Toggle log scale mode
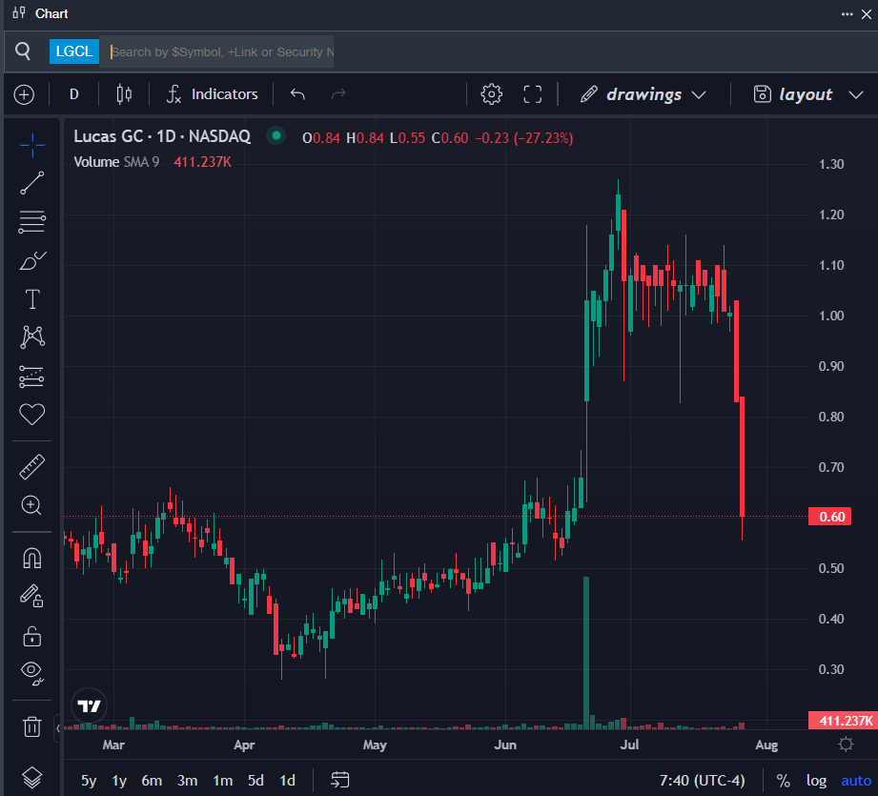Screen dimensions: 878x796 click(816, 781)
